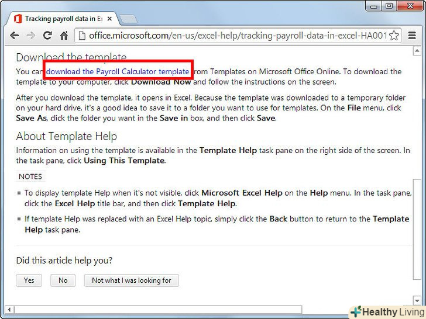
Task: Click the Office logo on the tab
Action: point(18,19)
